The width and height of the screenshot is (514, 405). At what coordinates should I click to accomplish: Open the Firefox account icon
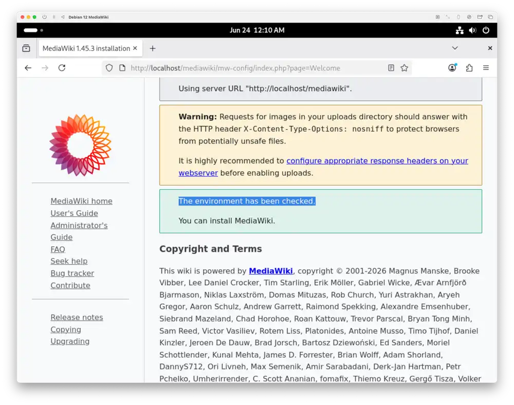(x=452, y=68)
